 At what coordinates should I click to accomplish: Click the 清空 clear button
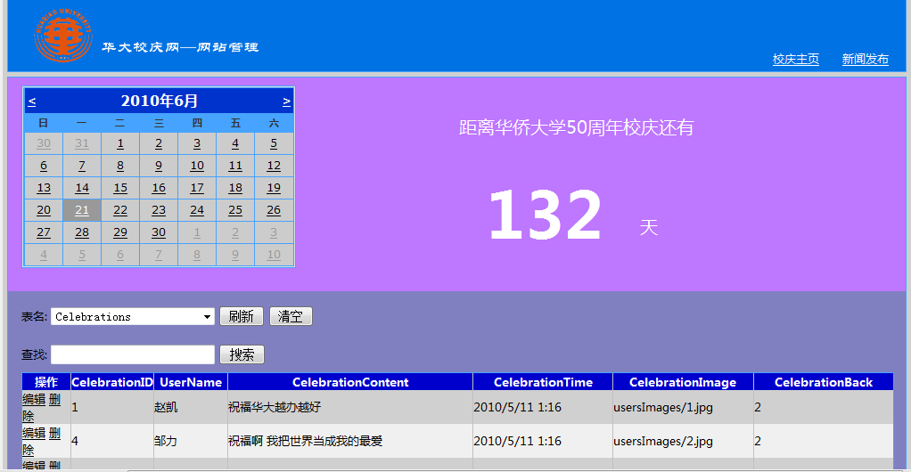click(291, 316)
